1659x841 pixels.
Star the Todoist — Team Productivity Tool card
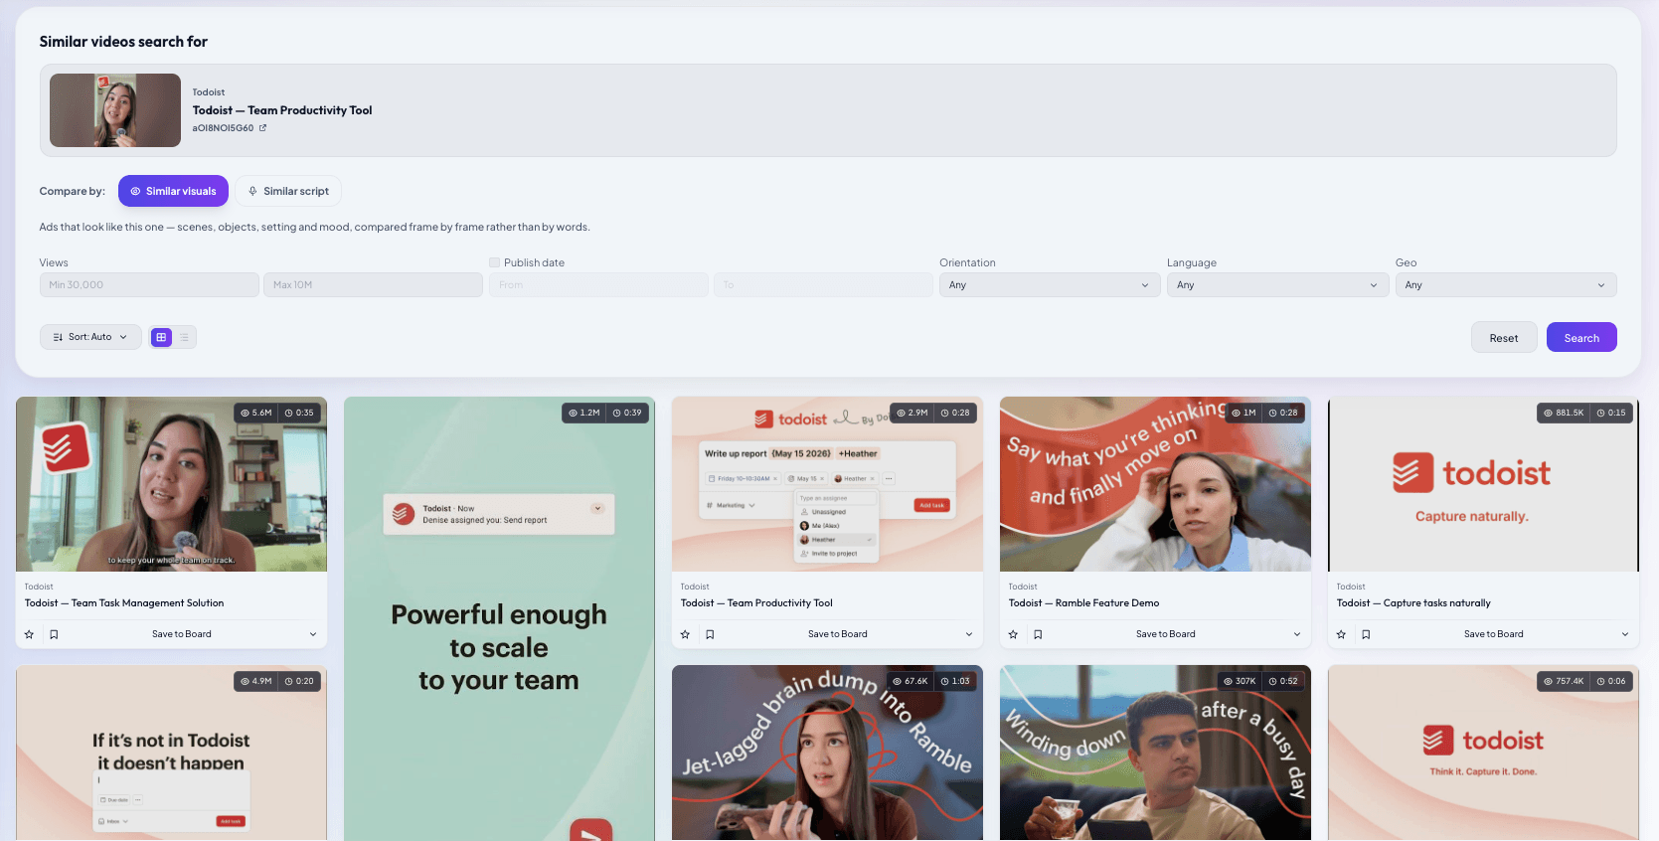pyautogui.click(x=686, y=634)
